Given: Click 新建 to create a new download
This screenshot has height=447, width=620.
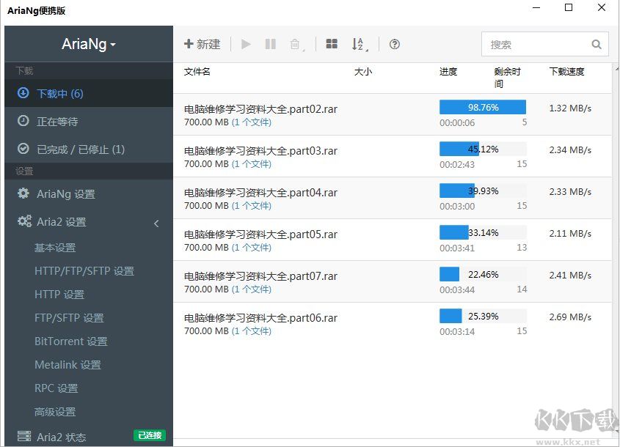Looking at the screenshot, I should pos(202,44).
